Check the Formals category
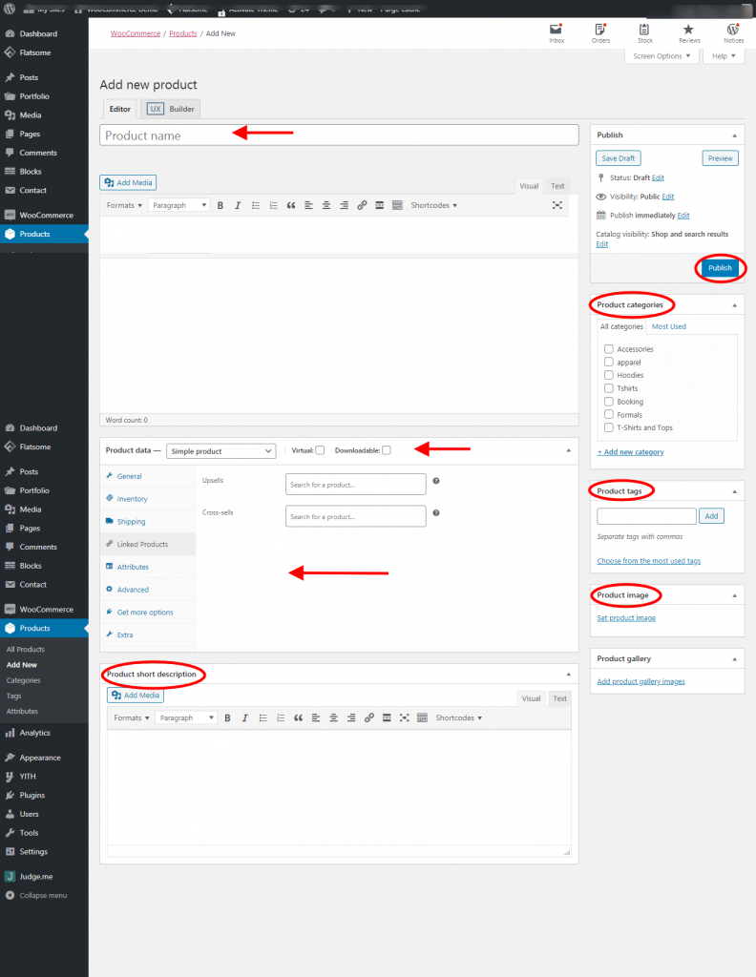The image size is (756, 977). point(609,414)
